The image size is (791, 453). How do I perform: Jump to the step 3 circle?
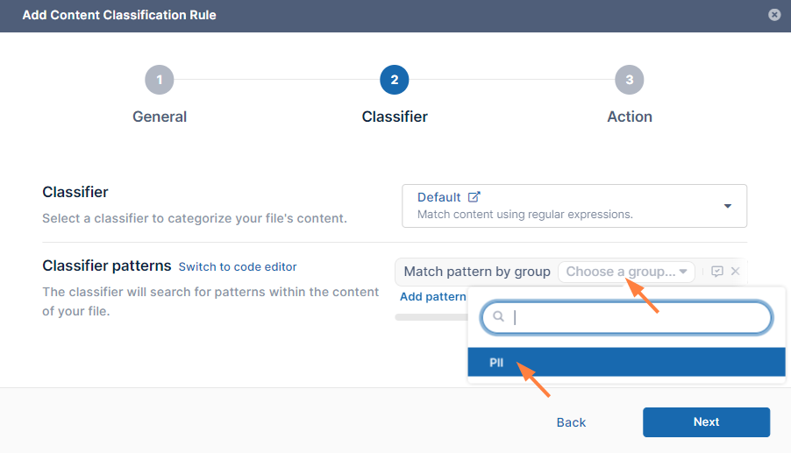(x=630, y=80)
